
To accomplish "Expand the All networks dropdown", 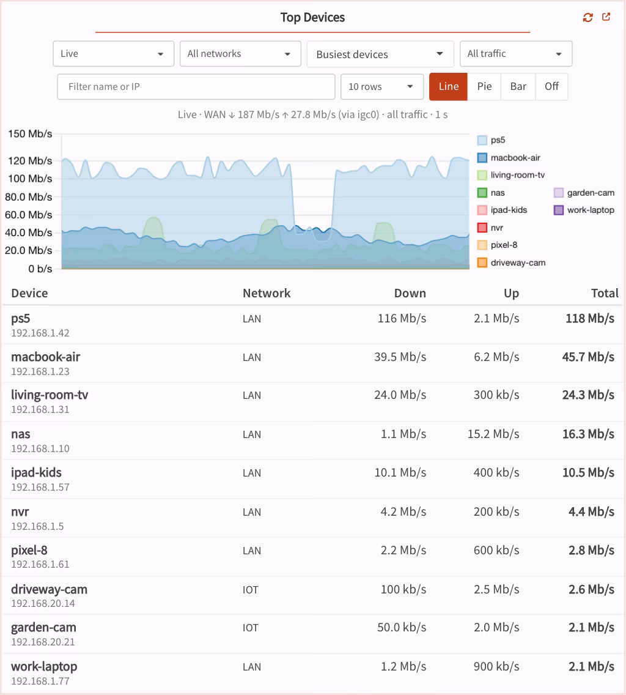I will (240, 54).
